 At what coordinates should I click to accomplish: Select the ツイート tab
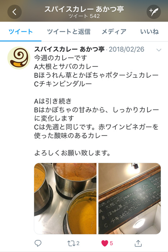[21, 32]
